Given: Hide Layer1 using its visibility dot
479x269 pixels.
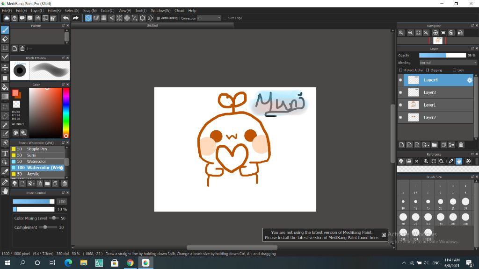Looking at the screenshot, I should (x=400, y=105).
